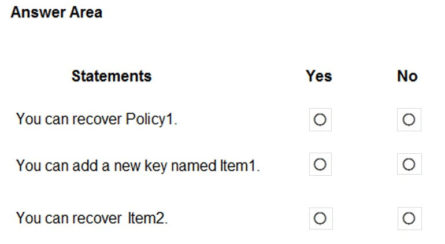Select Yes for recovering Policy1

pyautogui.click(x=320, y=120)
